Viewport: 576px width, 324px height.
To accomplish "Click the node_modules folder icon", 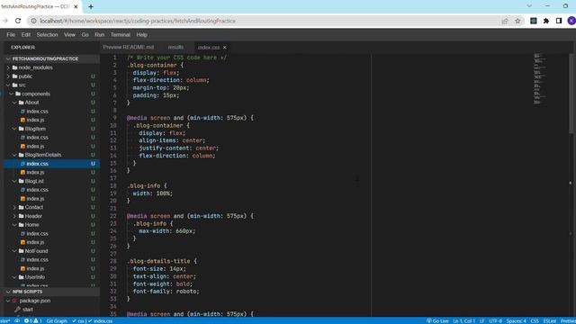I will coord(14,67).
